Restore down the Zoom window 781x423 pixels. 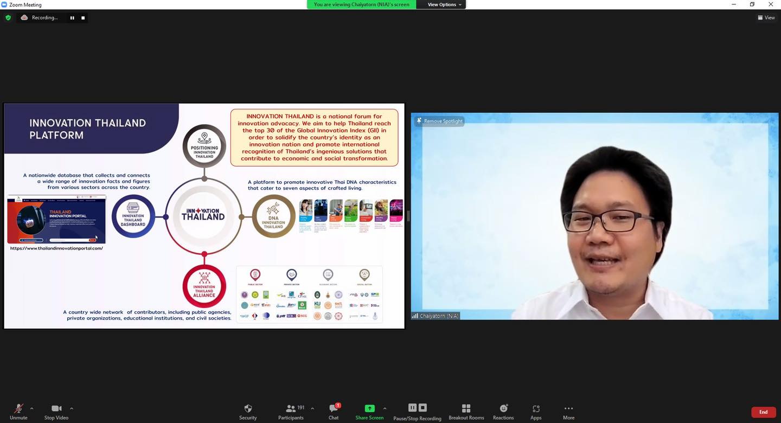pyautogui.click(x=752, y=4)
